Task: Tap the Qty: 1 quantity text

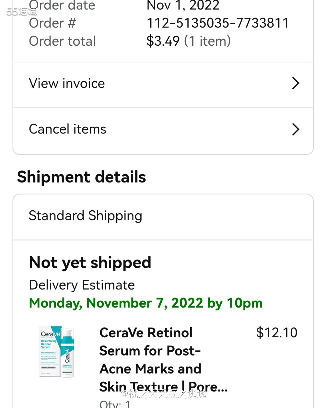Action: coord(115,404)
